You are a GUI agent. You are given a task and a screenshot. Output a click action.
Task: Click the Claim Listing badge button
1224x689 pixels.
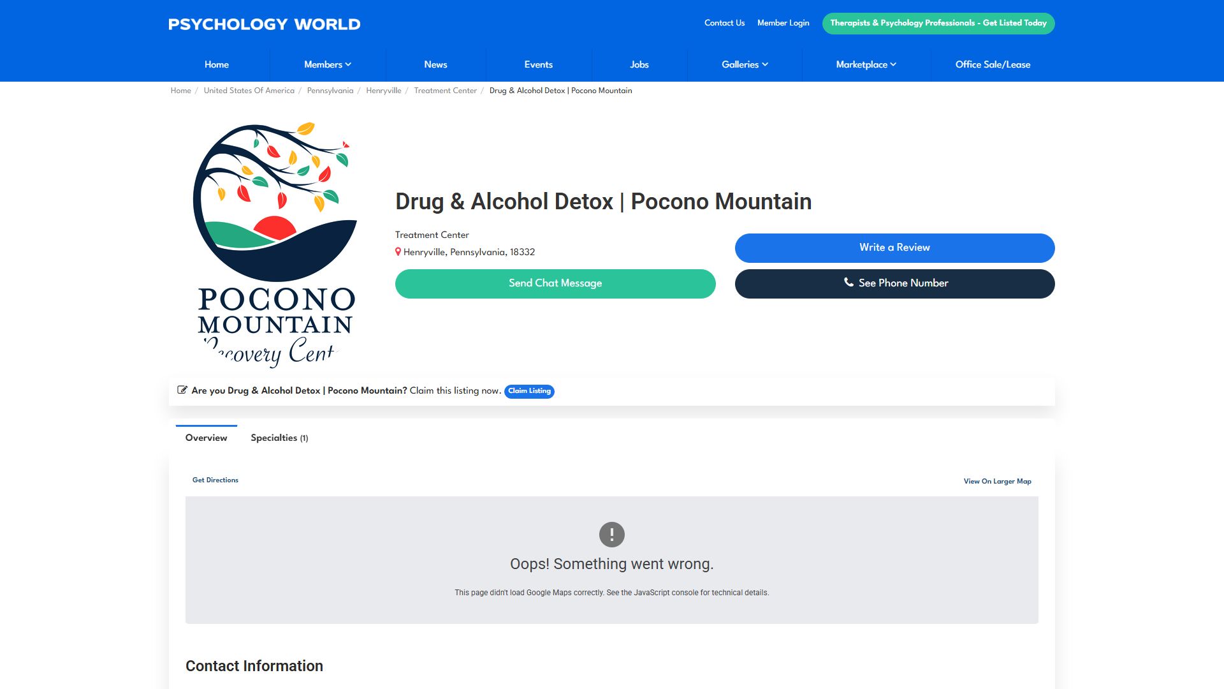(x=529, y=391)
